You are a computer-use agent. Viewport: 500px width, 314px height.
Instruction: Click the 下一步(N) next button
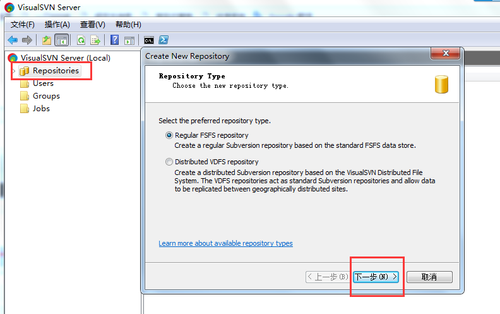pos(376,277)
